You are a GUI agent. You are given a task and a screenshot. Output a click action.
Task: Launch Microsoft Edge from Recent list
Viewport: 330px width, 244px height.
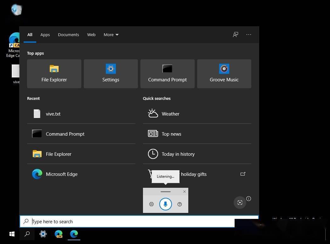[x=81, y=174]
